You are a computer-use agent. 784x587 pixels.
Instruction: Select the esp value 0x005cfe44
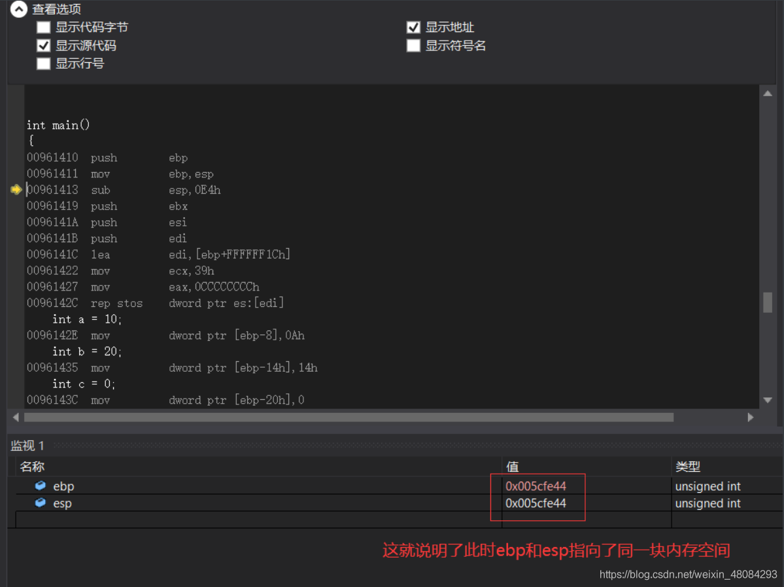pyautogui.click(x=536, y=503)
